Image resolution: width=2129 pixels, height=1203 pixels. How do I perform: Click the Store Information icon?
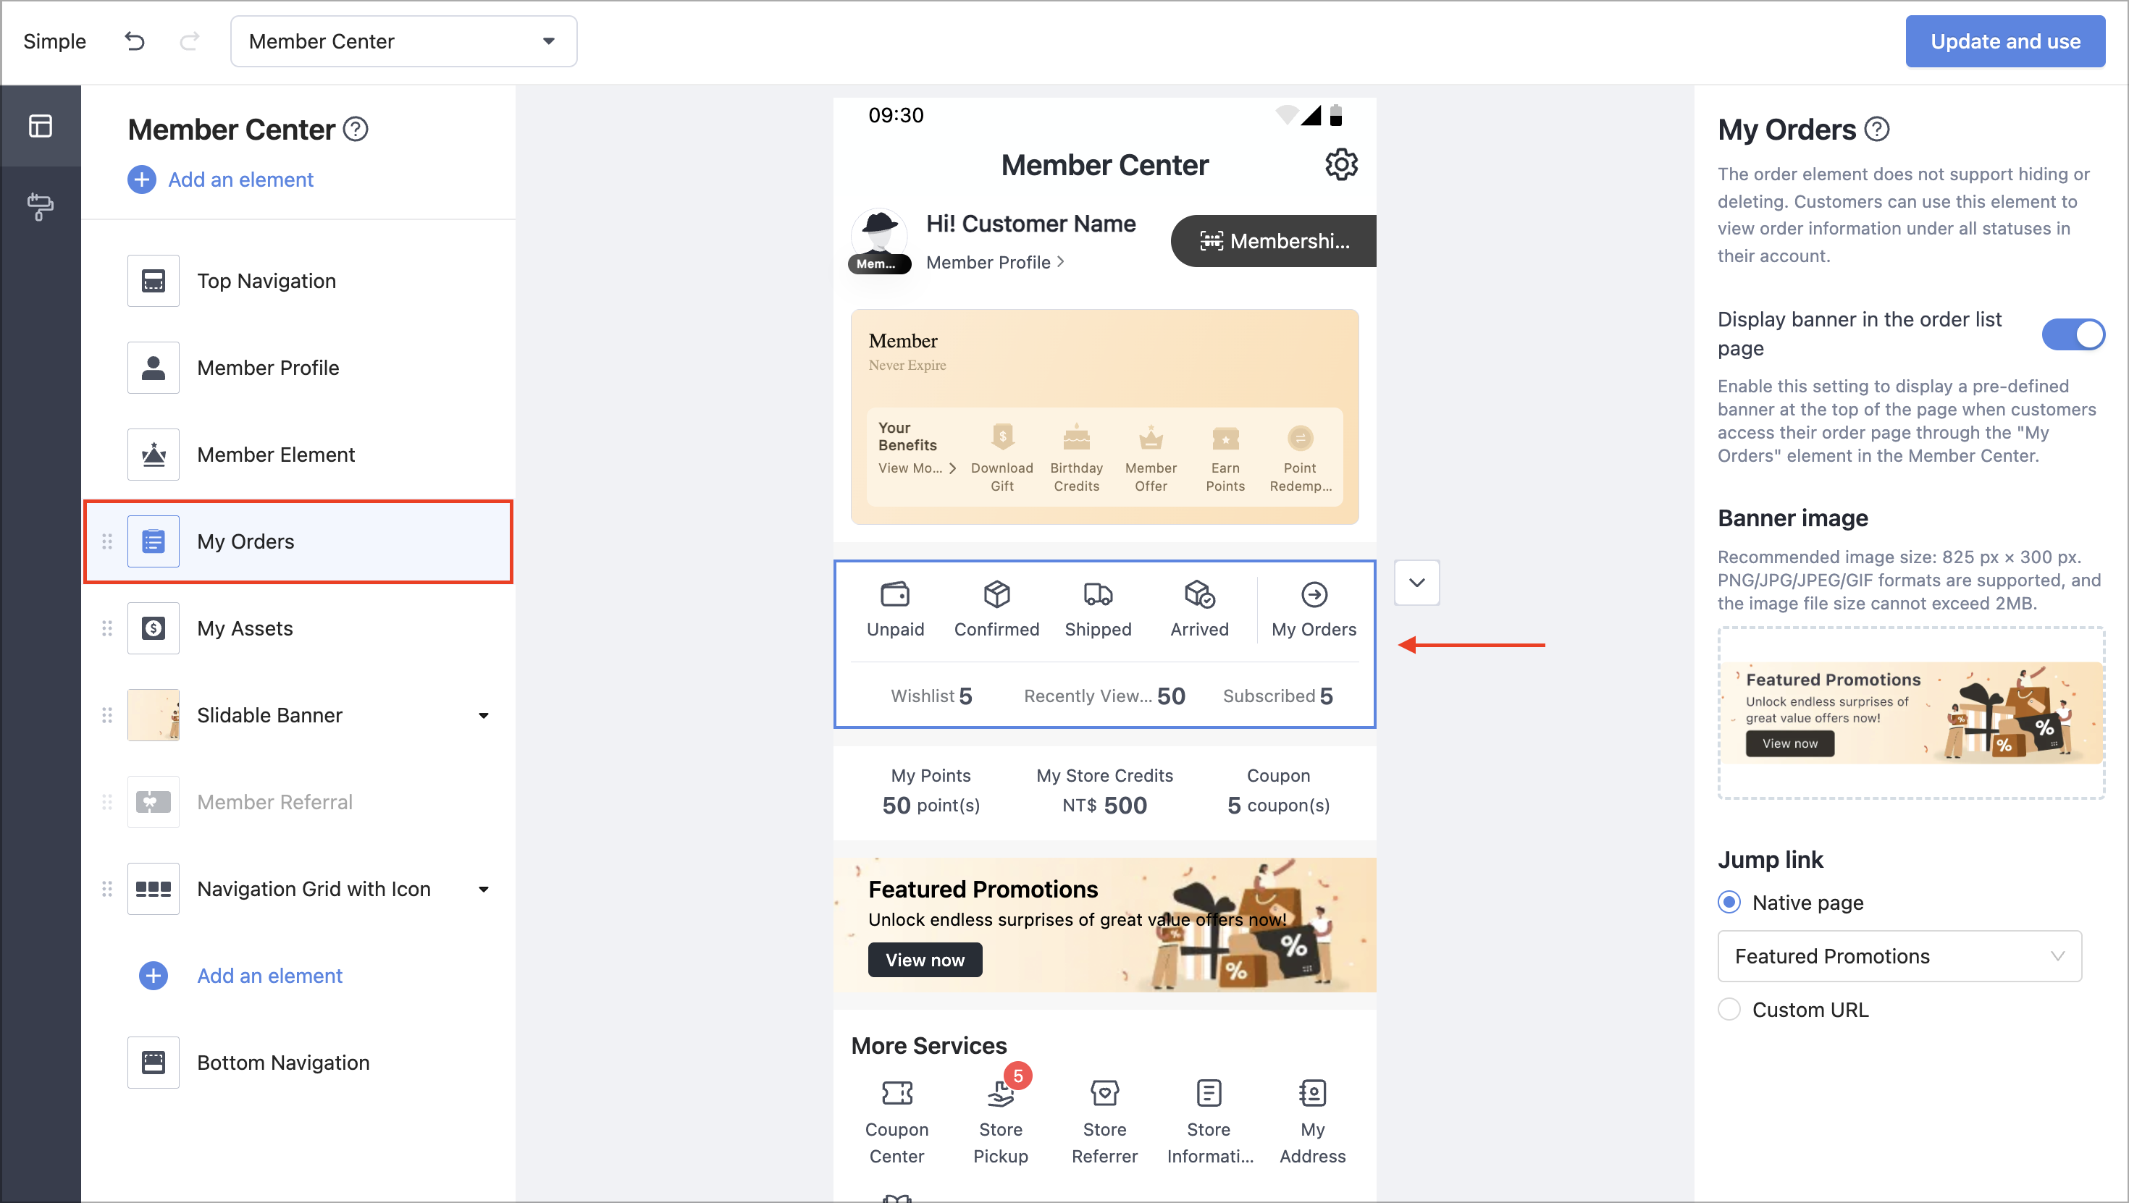[x=1209, y=1092]
